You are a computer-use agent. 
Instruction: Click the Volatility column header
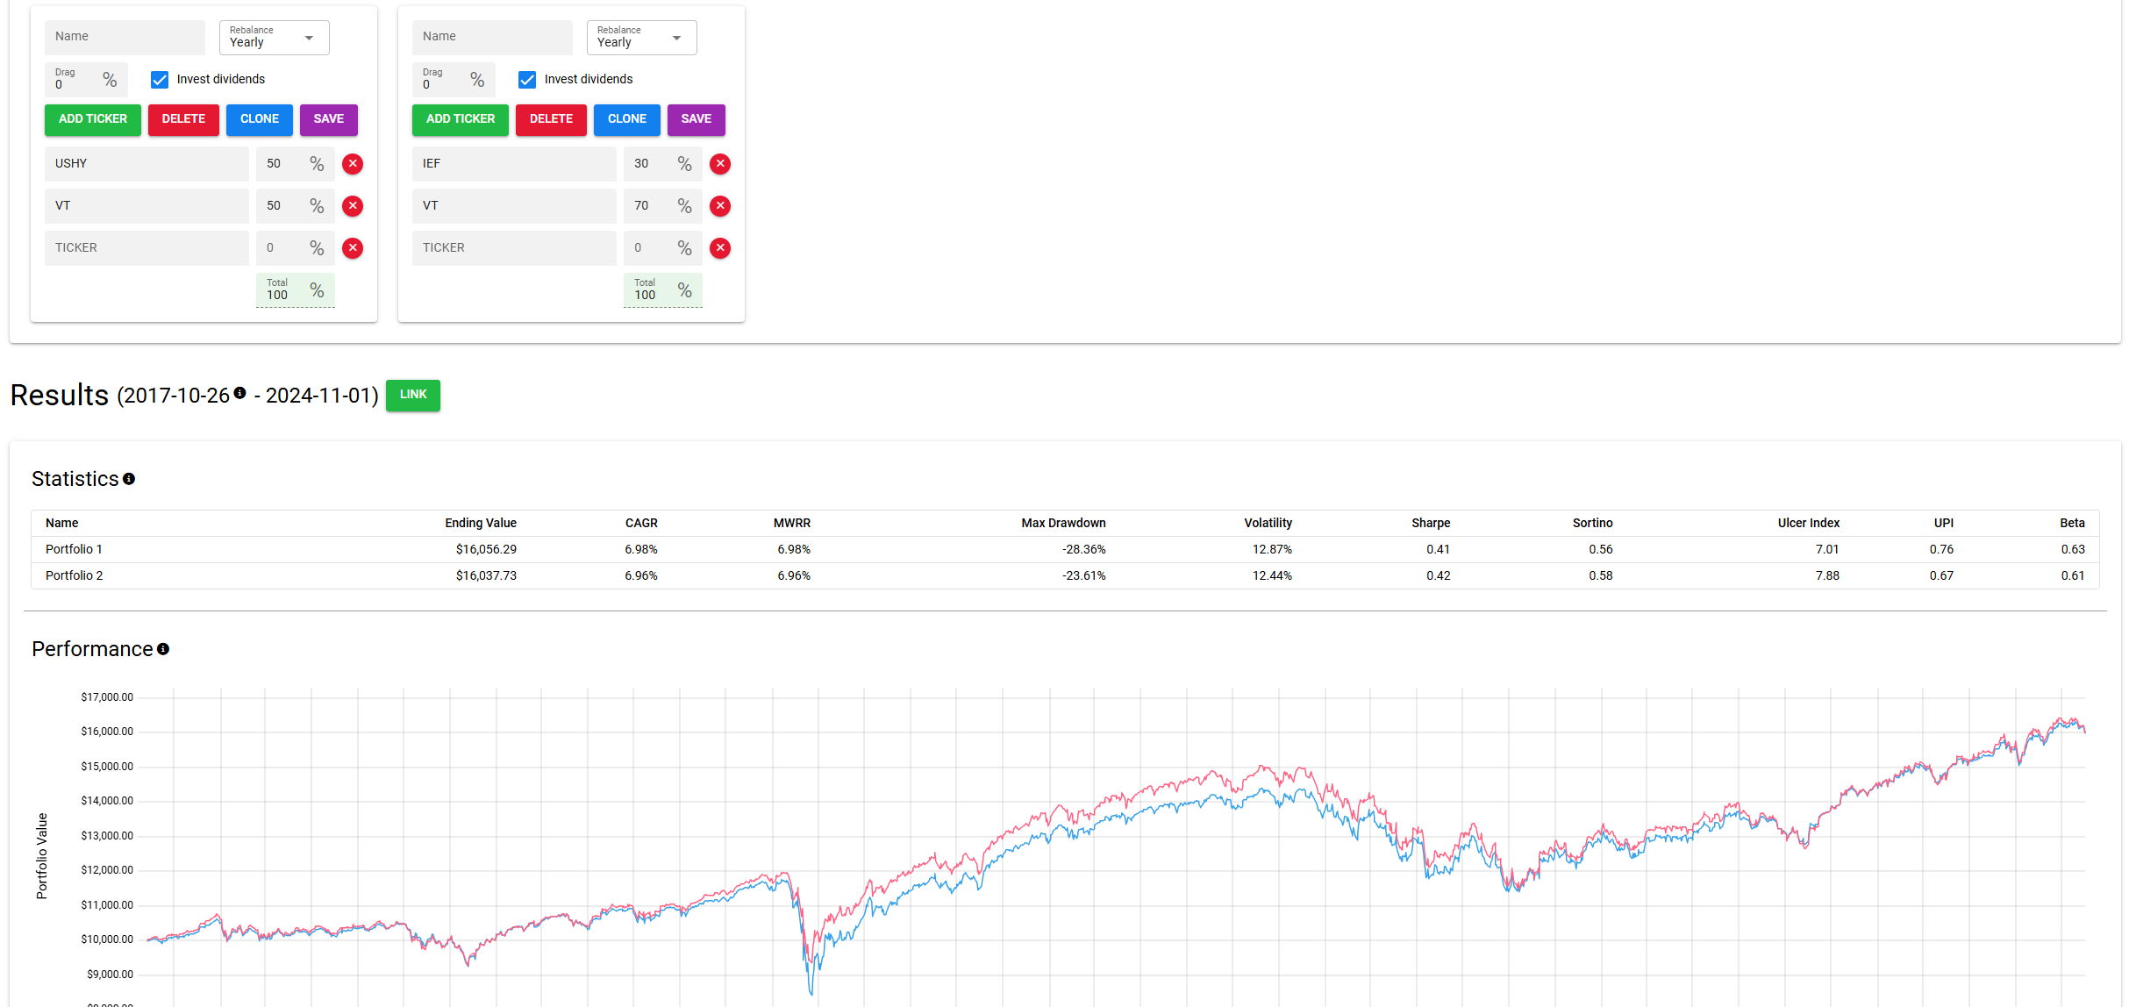(x=1268, y=524)
